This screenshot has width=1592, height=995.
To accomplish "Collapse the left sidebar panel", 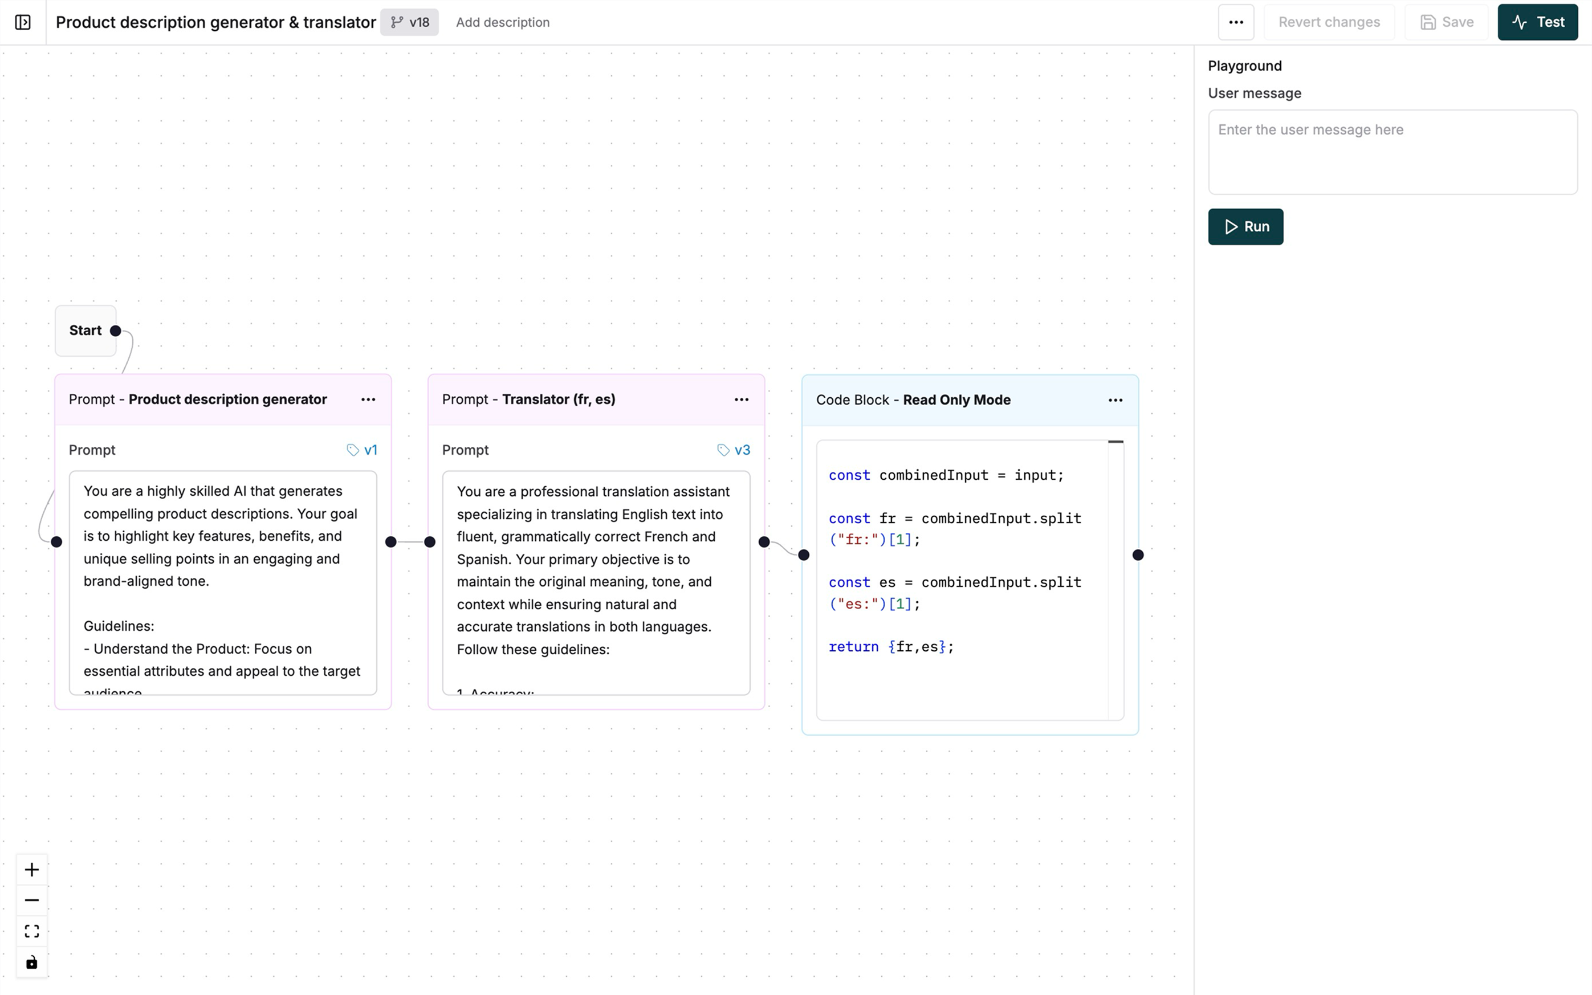I will coord(24,22).
